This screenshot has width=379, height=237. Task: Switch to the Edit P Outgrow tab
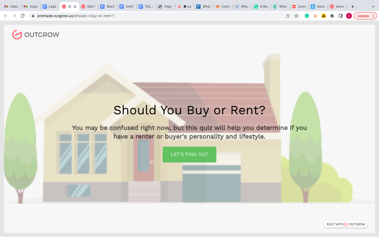(89, 7)
